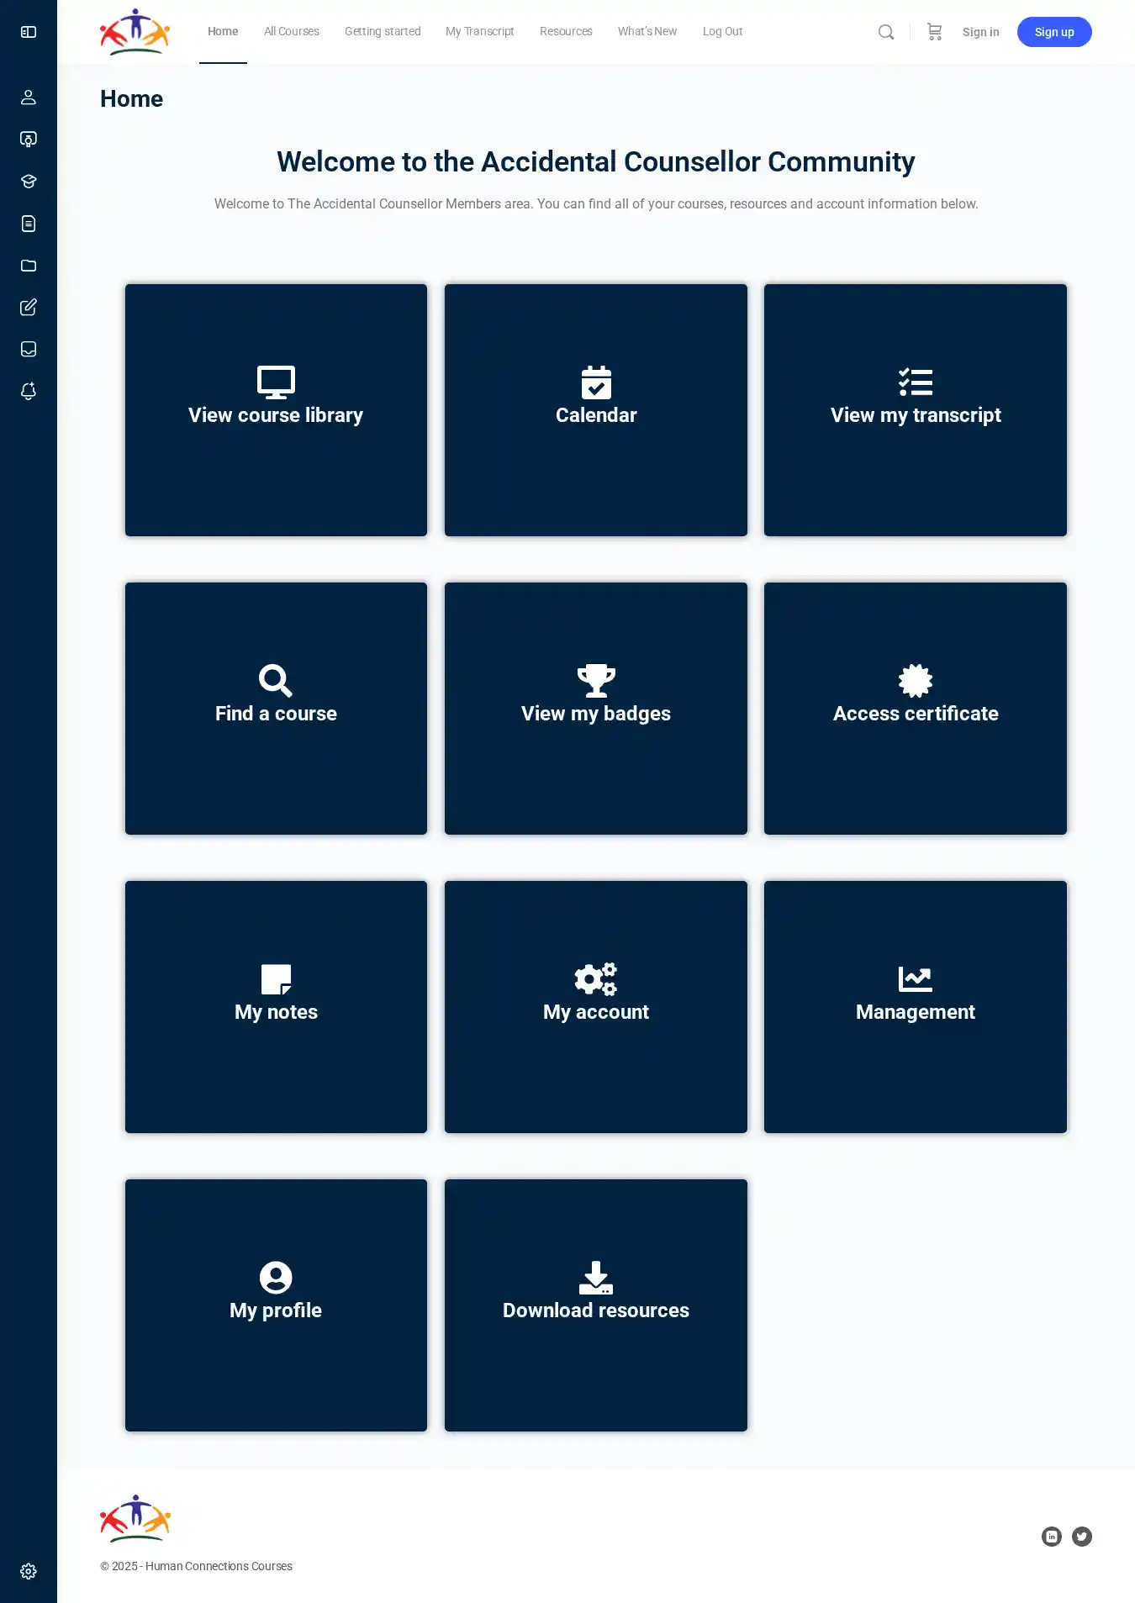Click the folder icon in sidebar
Image resolution: width=1135 pixels, height=1603 pixels.
[x=29, y=266]
